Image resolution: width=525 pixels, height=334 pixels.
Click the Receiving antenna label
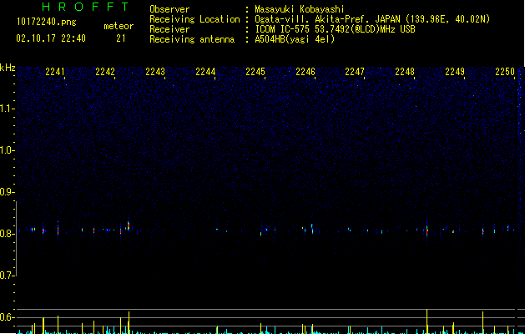(192, 39)
